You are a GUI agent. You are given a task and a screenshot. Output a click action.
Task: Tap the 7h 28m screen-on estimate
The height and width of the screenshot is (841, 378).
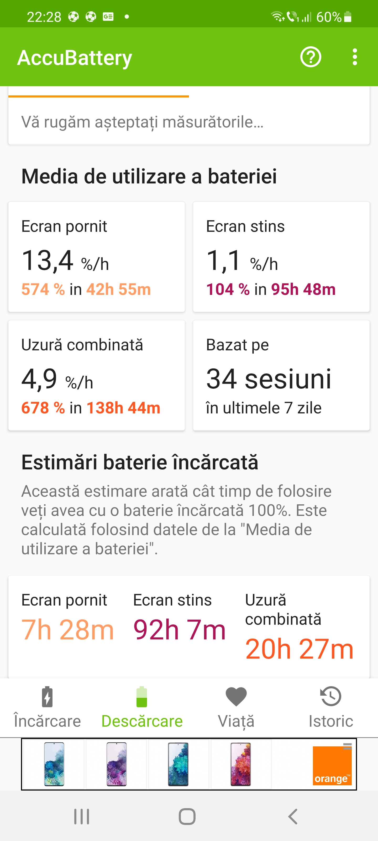(67, 630)
